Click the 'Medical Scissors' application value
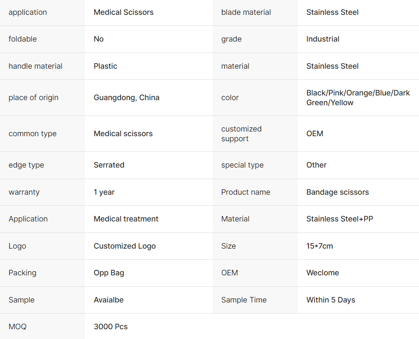 point(124,12)
